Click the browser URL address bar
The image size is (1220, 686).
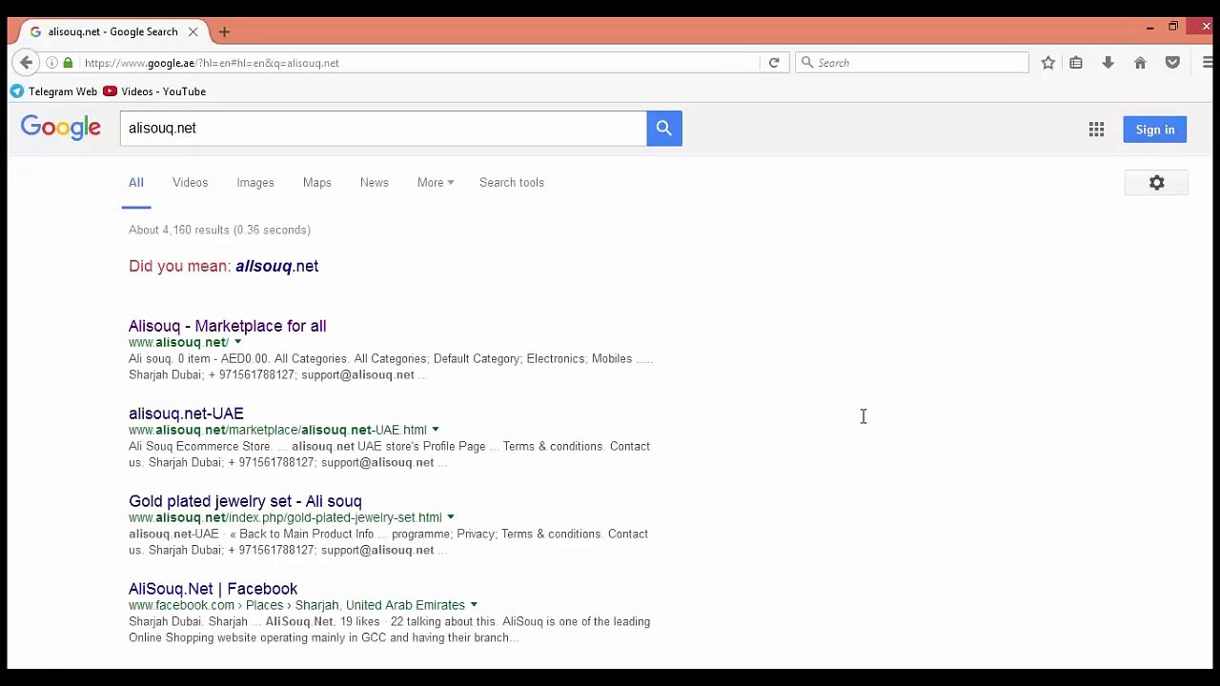tap(419, 63)
